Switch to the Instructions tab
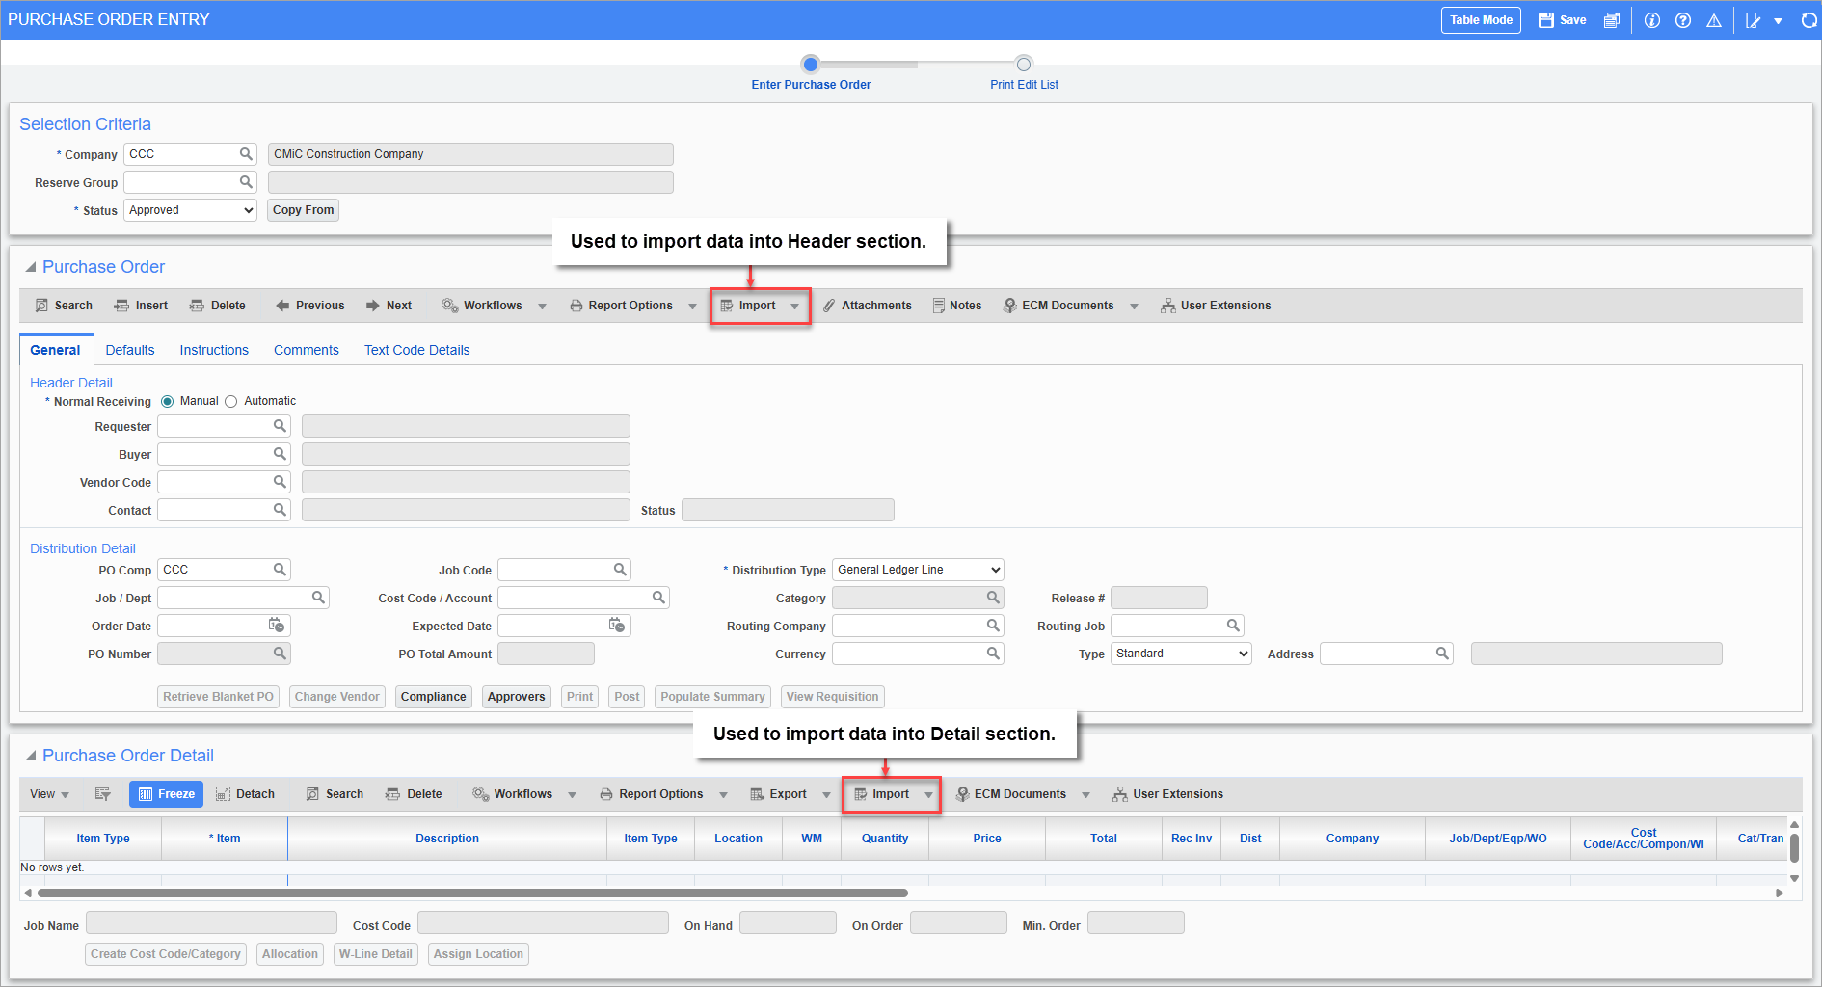Viewport: 1822px width, 987px height. pos(214,349)
